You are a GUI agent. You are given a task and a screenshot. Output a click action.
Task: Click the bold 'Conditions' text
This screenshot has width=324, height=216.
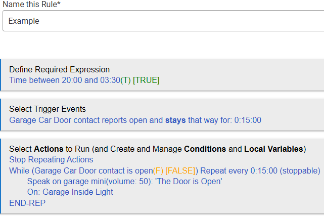(x=205, y=149)
